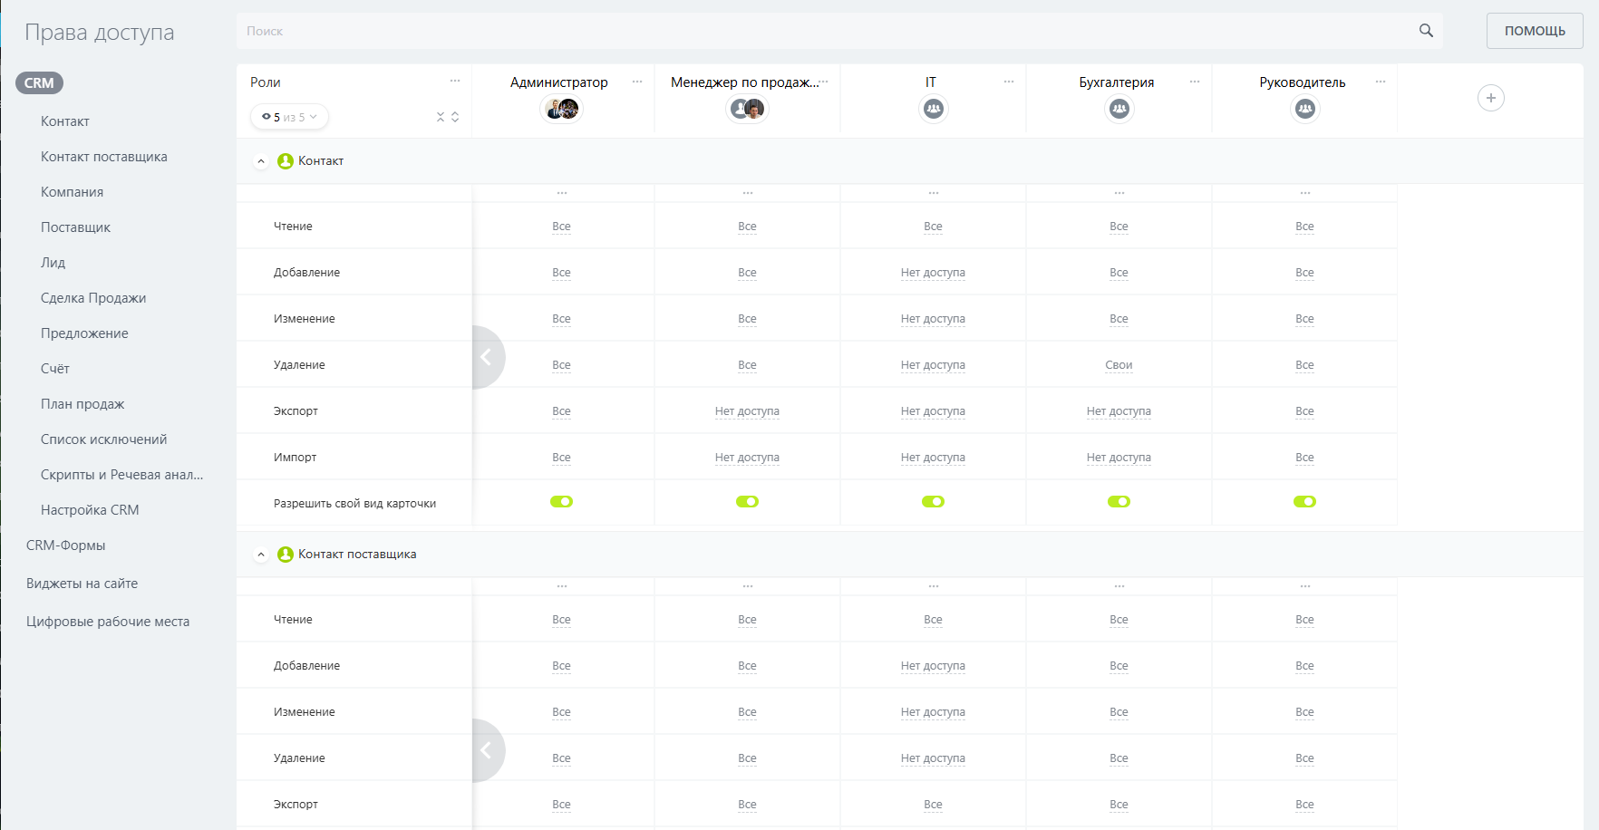Image resolution: width=1599 pixels, height=830 pixels.
Task: Open Компания item in sidebar
Action: (x=72, y=192)
